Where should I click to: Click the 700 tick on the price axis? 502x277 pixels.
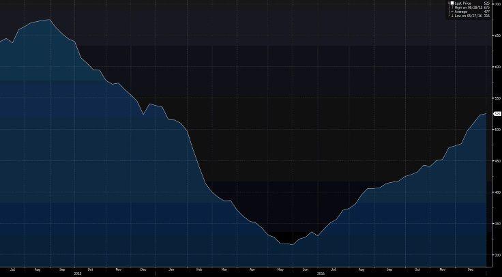[497, 4]
